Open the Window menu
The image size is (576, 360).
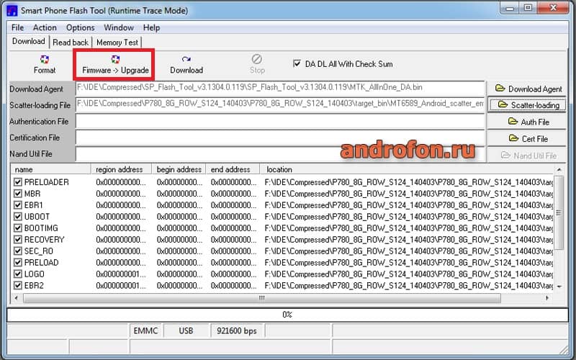tap(119, 27)
